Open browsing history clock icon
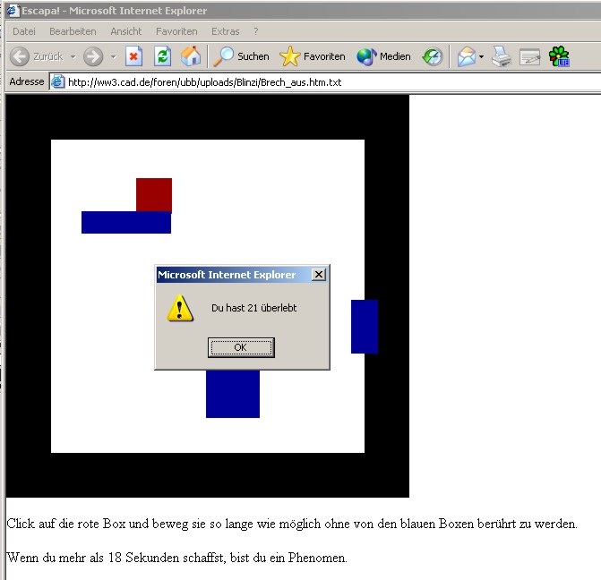Viewport: 601px width, 580px height. [x=433, y=56]
